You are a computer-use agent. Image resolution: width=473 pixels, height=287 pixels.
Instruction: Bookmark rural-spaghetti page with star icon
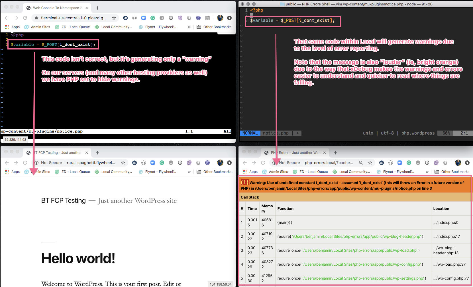tap(123, 163)
